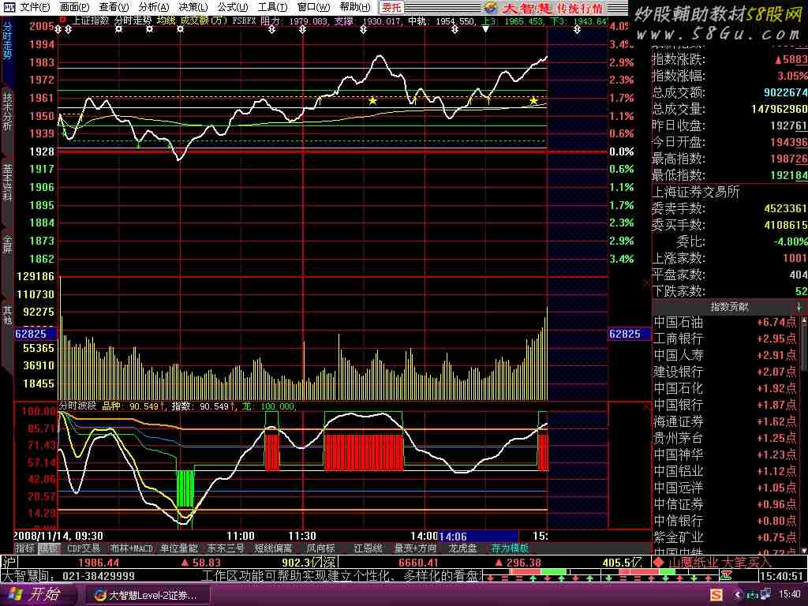Open the 分析(A) menu
The height and width of the screenshot is (606, 808).
coord(154,7)
